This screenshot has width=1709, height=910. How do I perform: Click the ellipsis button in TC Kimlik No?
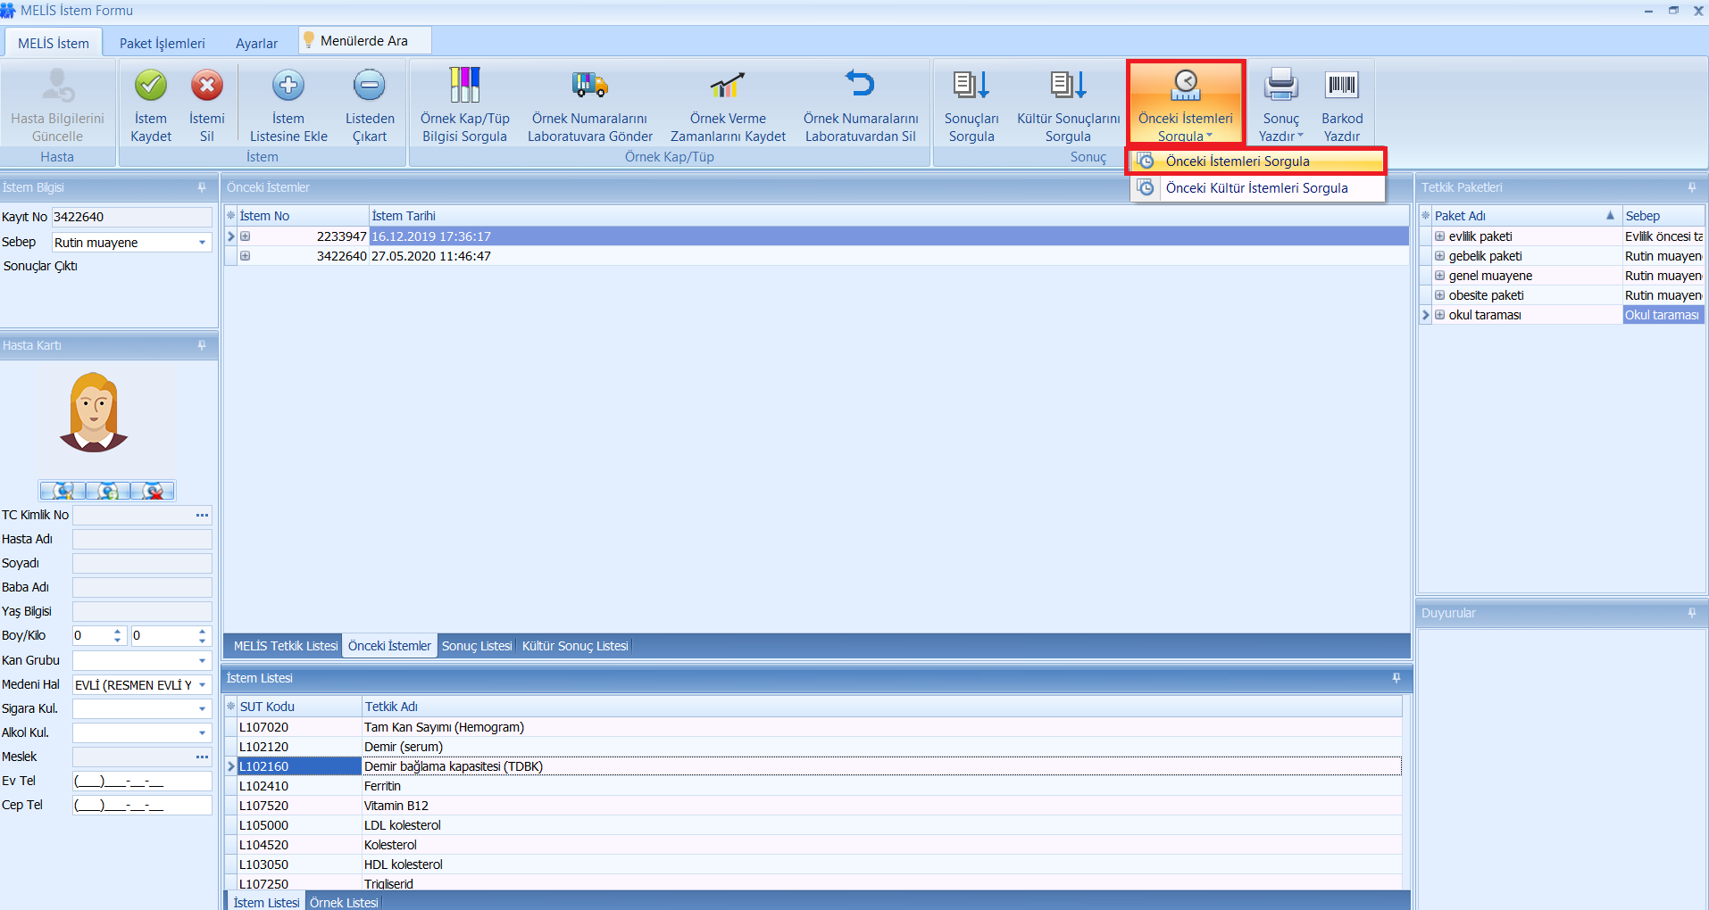pyautogui.click(x=202, y=515)
